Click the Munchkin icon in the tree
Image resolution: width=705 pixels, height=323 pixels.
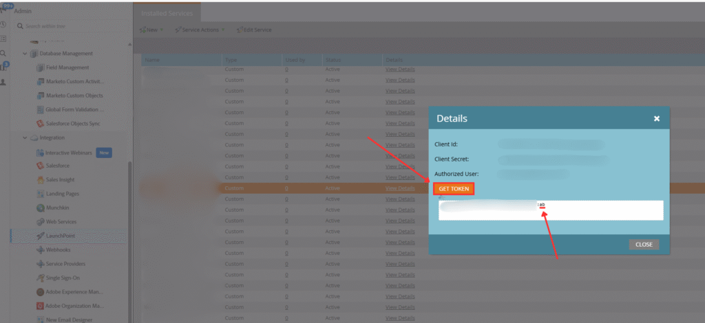(40, 208)
